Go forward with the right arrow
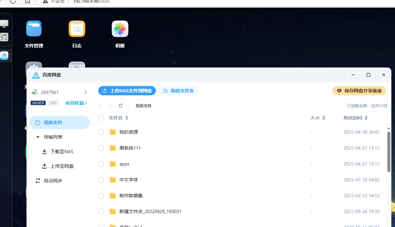Viewport: 395px width, 227px height. (x=110, y=106)
